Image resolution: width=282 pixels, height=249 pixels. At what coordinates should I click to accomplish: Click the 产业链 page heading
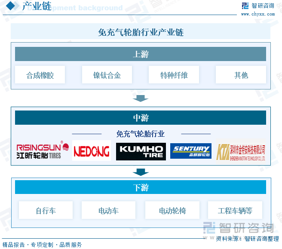click(x=37, y=6)
